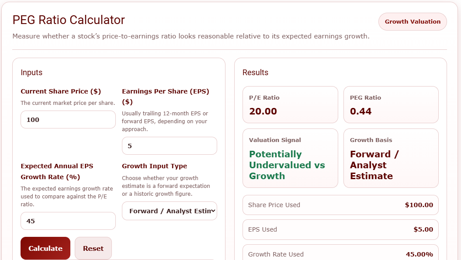The image size is (461, 260).
Task: Focus the Earnings Per Share input box
Action: tap(169, 146)
